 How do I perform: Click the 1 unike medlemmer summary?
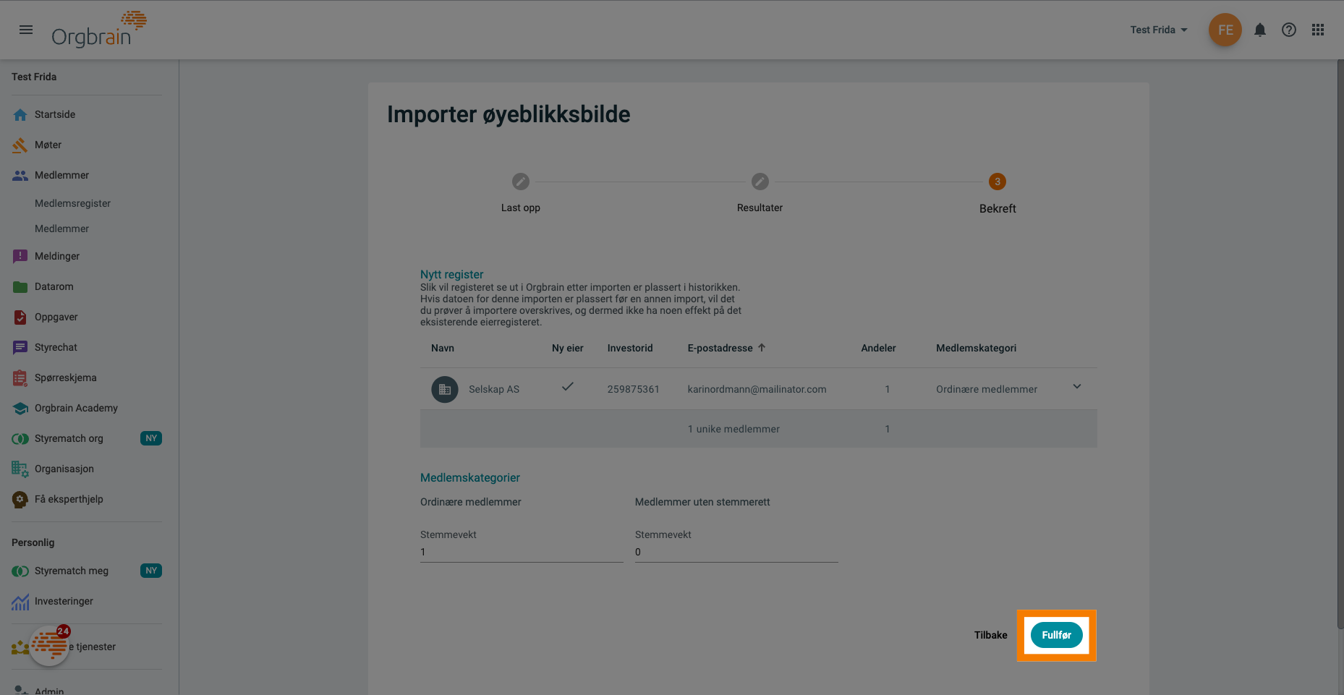click(733, 429)
